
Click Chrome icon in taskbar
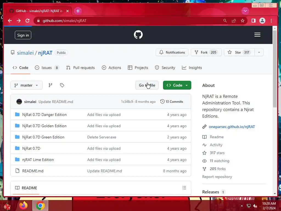40,206
